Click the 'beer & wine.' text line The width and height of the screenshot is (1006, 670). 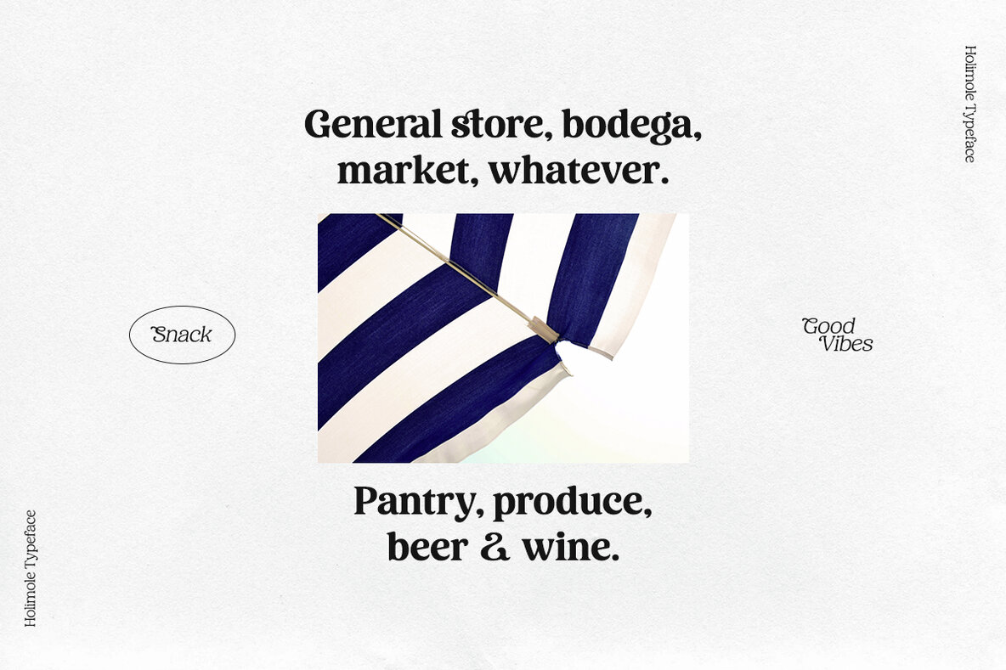pyautogui.click(x=503, y=548)
